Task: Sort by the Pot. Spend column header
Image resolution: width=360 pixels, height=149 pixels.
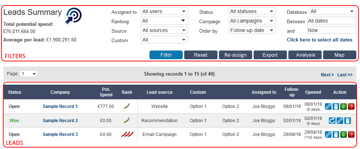Action: pos(106,92)
